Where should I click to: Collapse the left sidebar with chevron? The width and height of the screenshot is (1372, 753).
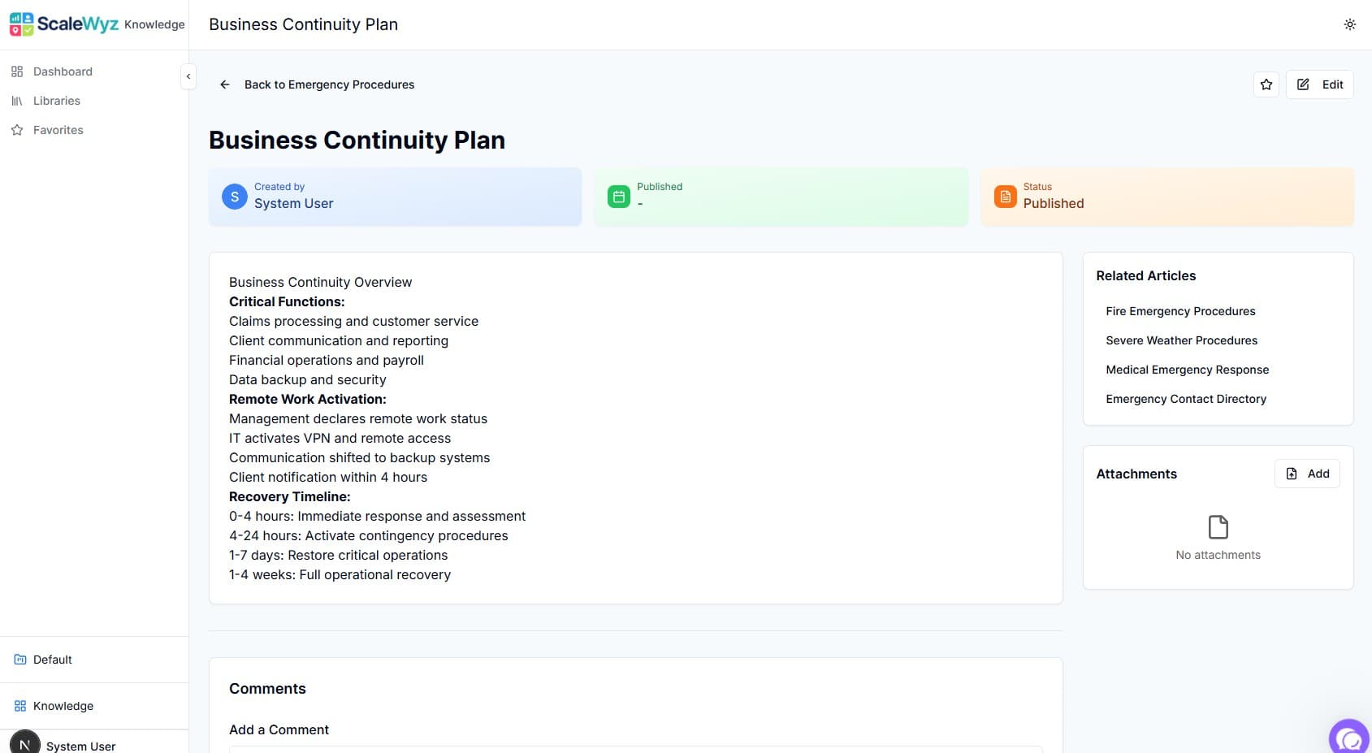(188, 76)
